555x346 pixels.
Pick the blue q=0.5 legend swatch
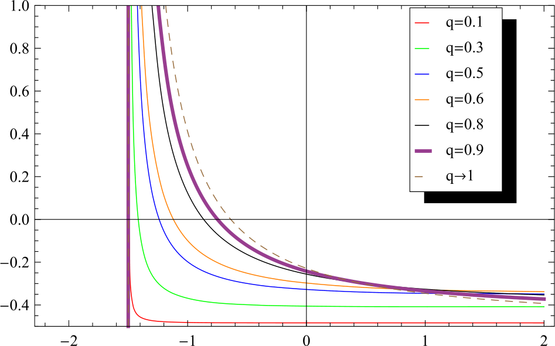coord(423,74)
